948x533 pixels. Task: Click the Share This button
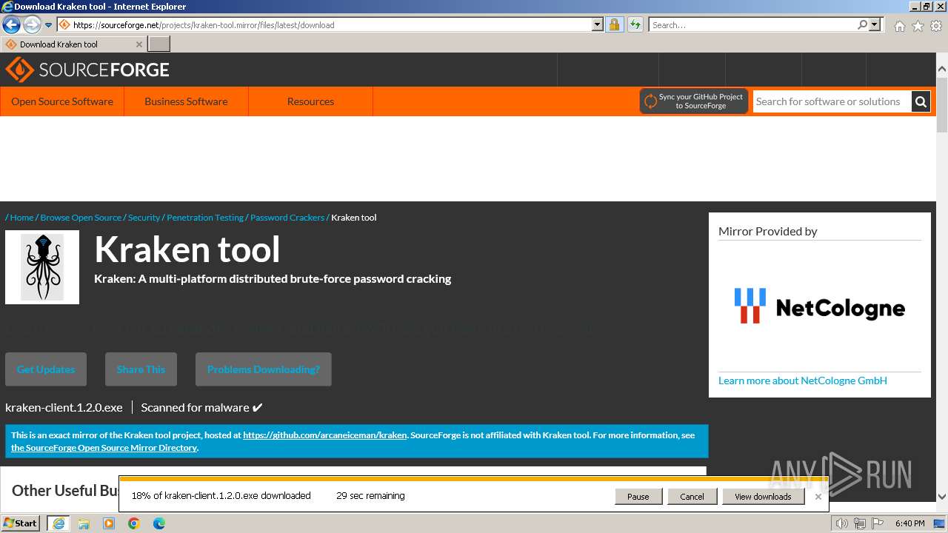coord(141,369)
